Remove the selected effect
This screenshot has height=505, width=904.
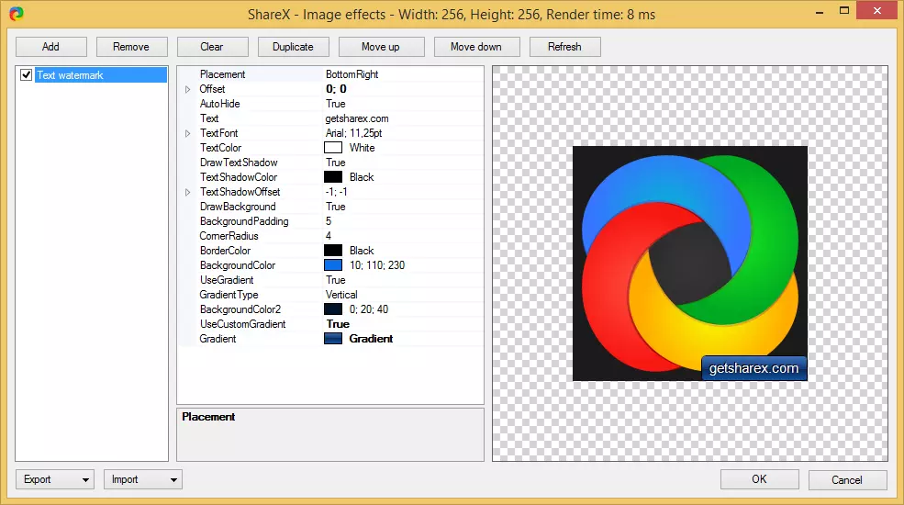tap(130, 47)
